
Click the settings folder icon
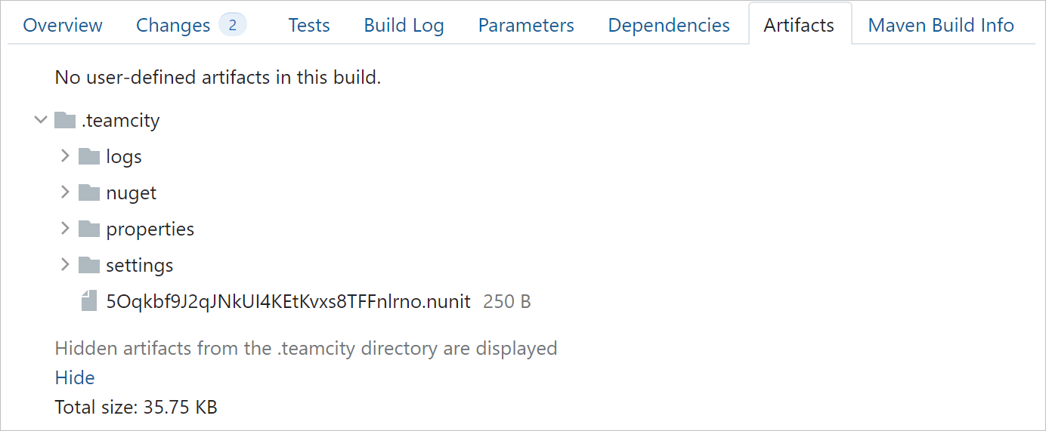pos(89,266)
